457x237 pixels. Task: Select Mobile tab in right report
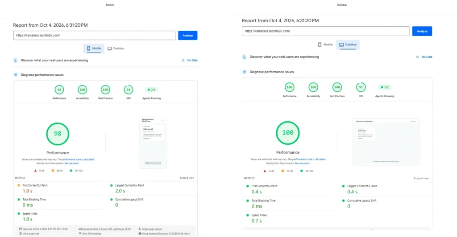325,45
